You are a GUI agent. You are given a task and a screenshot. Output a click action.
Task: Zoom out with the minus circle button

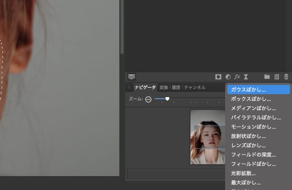pyautogui.click(x=148, y=99)
